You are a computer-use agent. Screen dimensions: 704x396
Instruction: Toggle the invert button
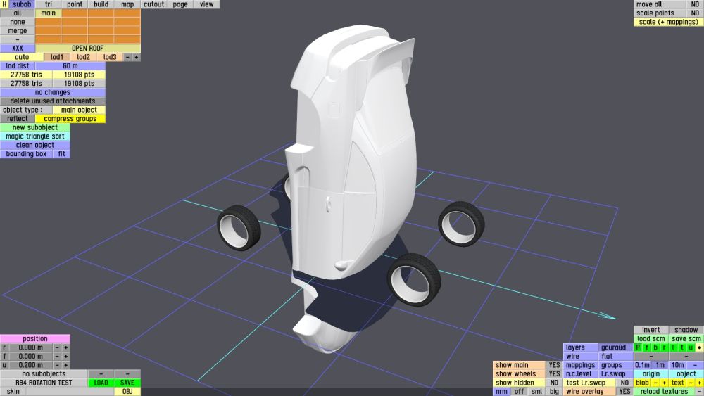651,330
